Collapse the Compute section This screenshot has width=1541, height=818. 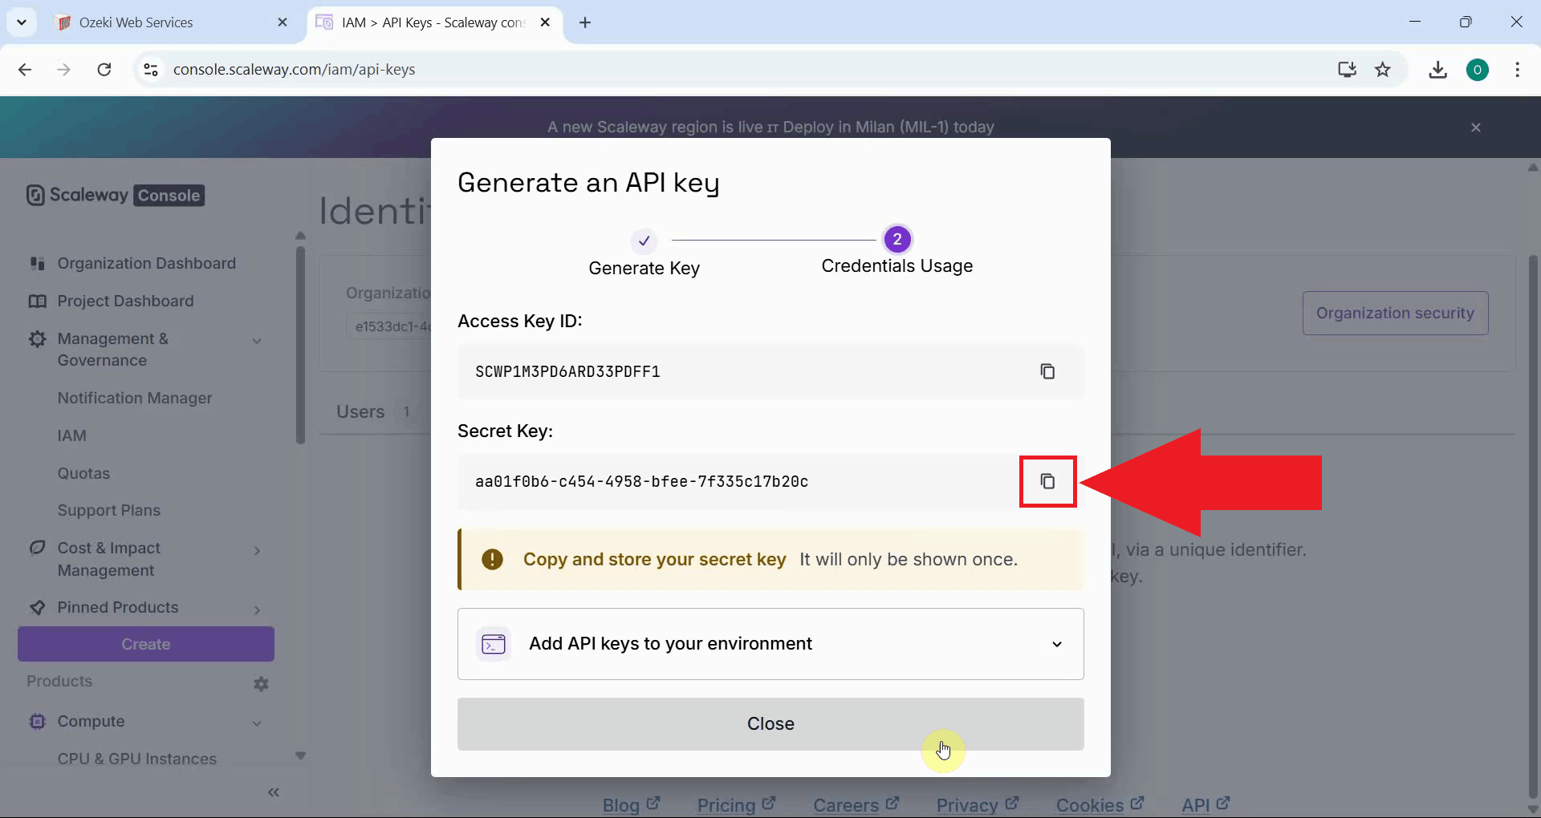point(257,722)
